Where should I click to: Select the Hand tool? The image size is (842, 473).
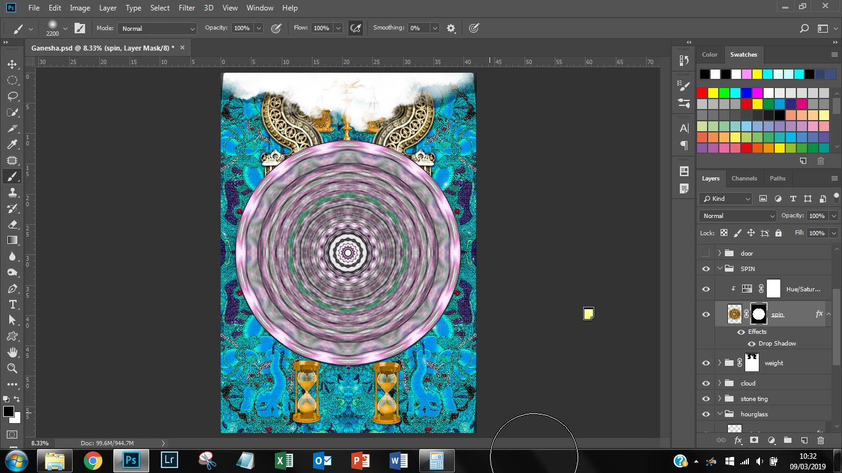coord(12,353)
